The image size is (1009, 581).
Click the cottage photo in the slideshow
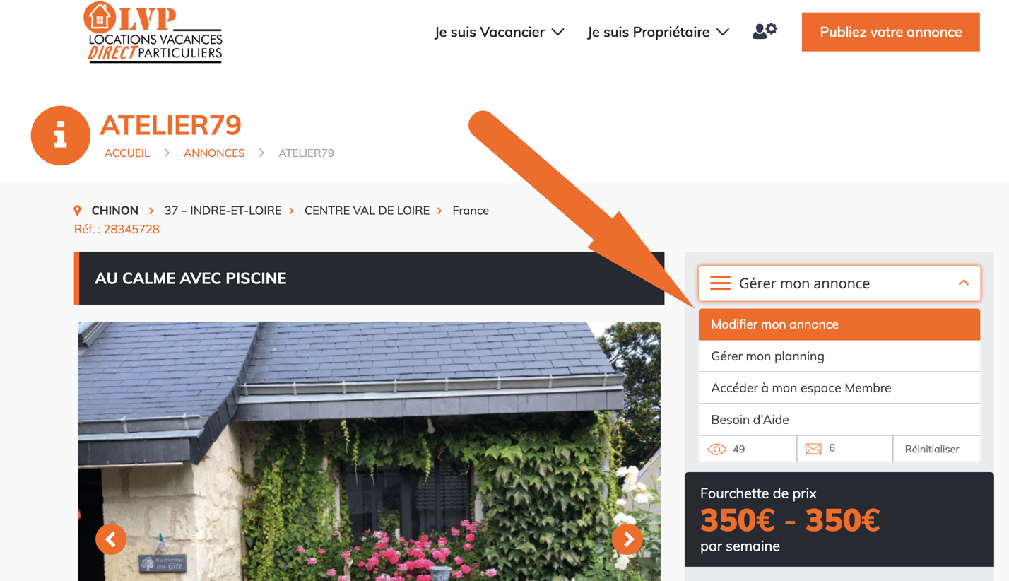tap(369, 452)
